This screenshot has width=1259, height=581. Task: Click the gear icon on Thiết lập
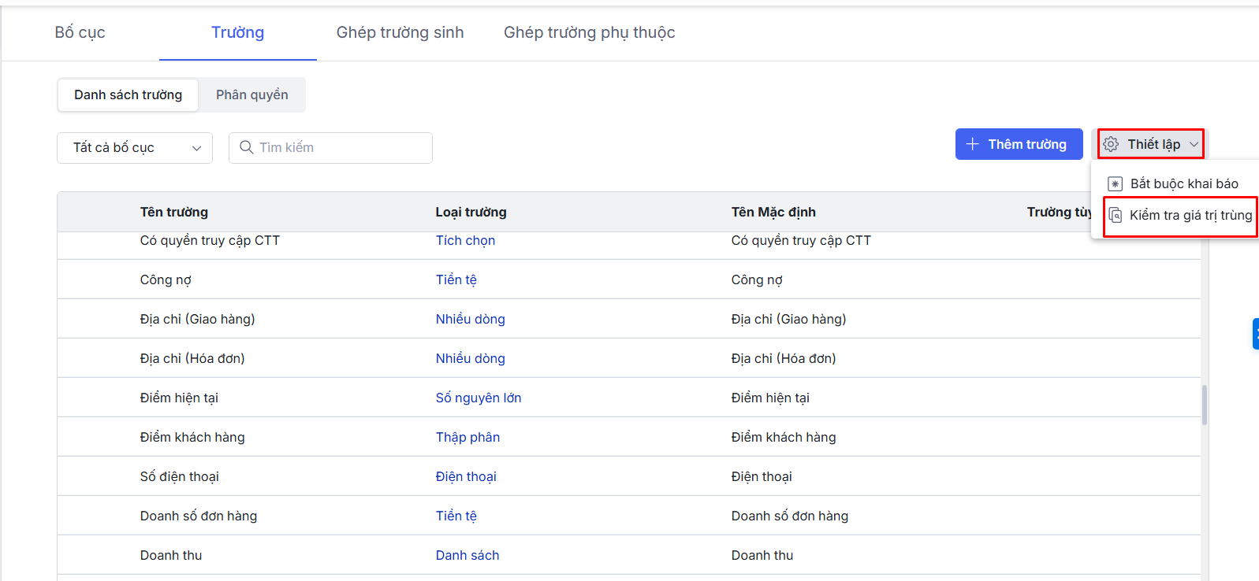(x=1111, y=144)
